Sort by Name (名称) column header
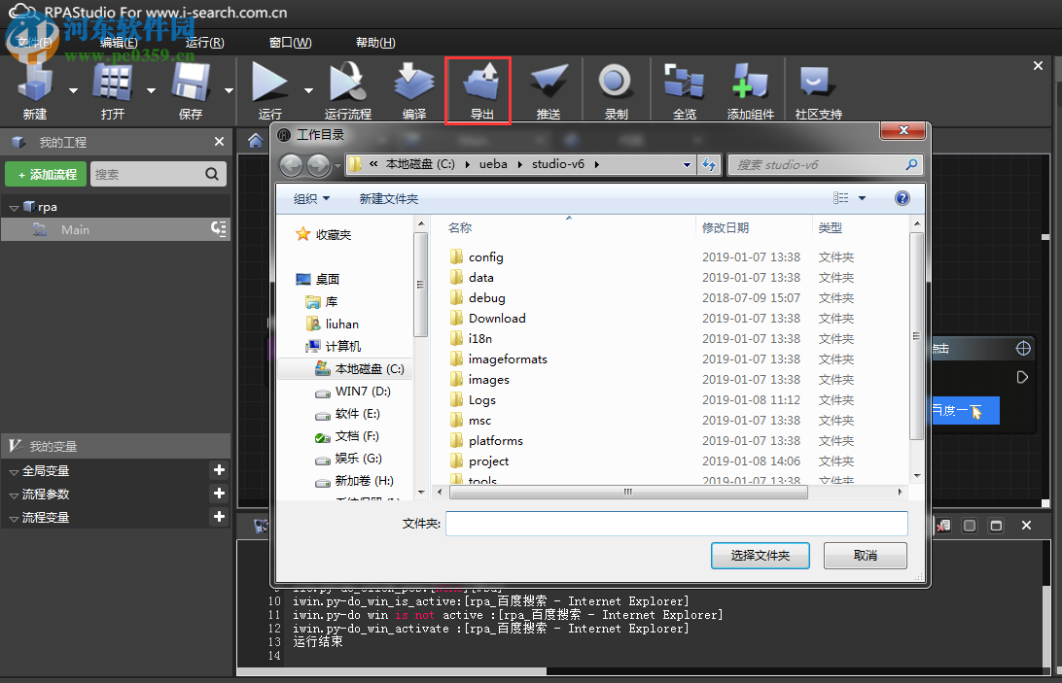Screen dimensions: 1062x683 click(x=460, y=228)
